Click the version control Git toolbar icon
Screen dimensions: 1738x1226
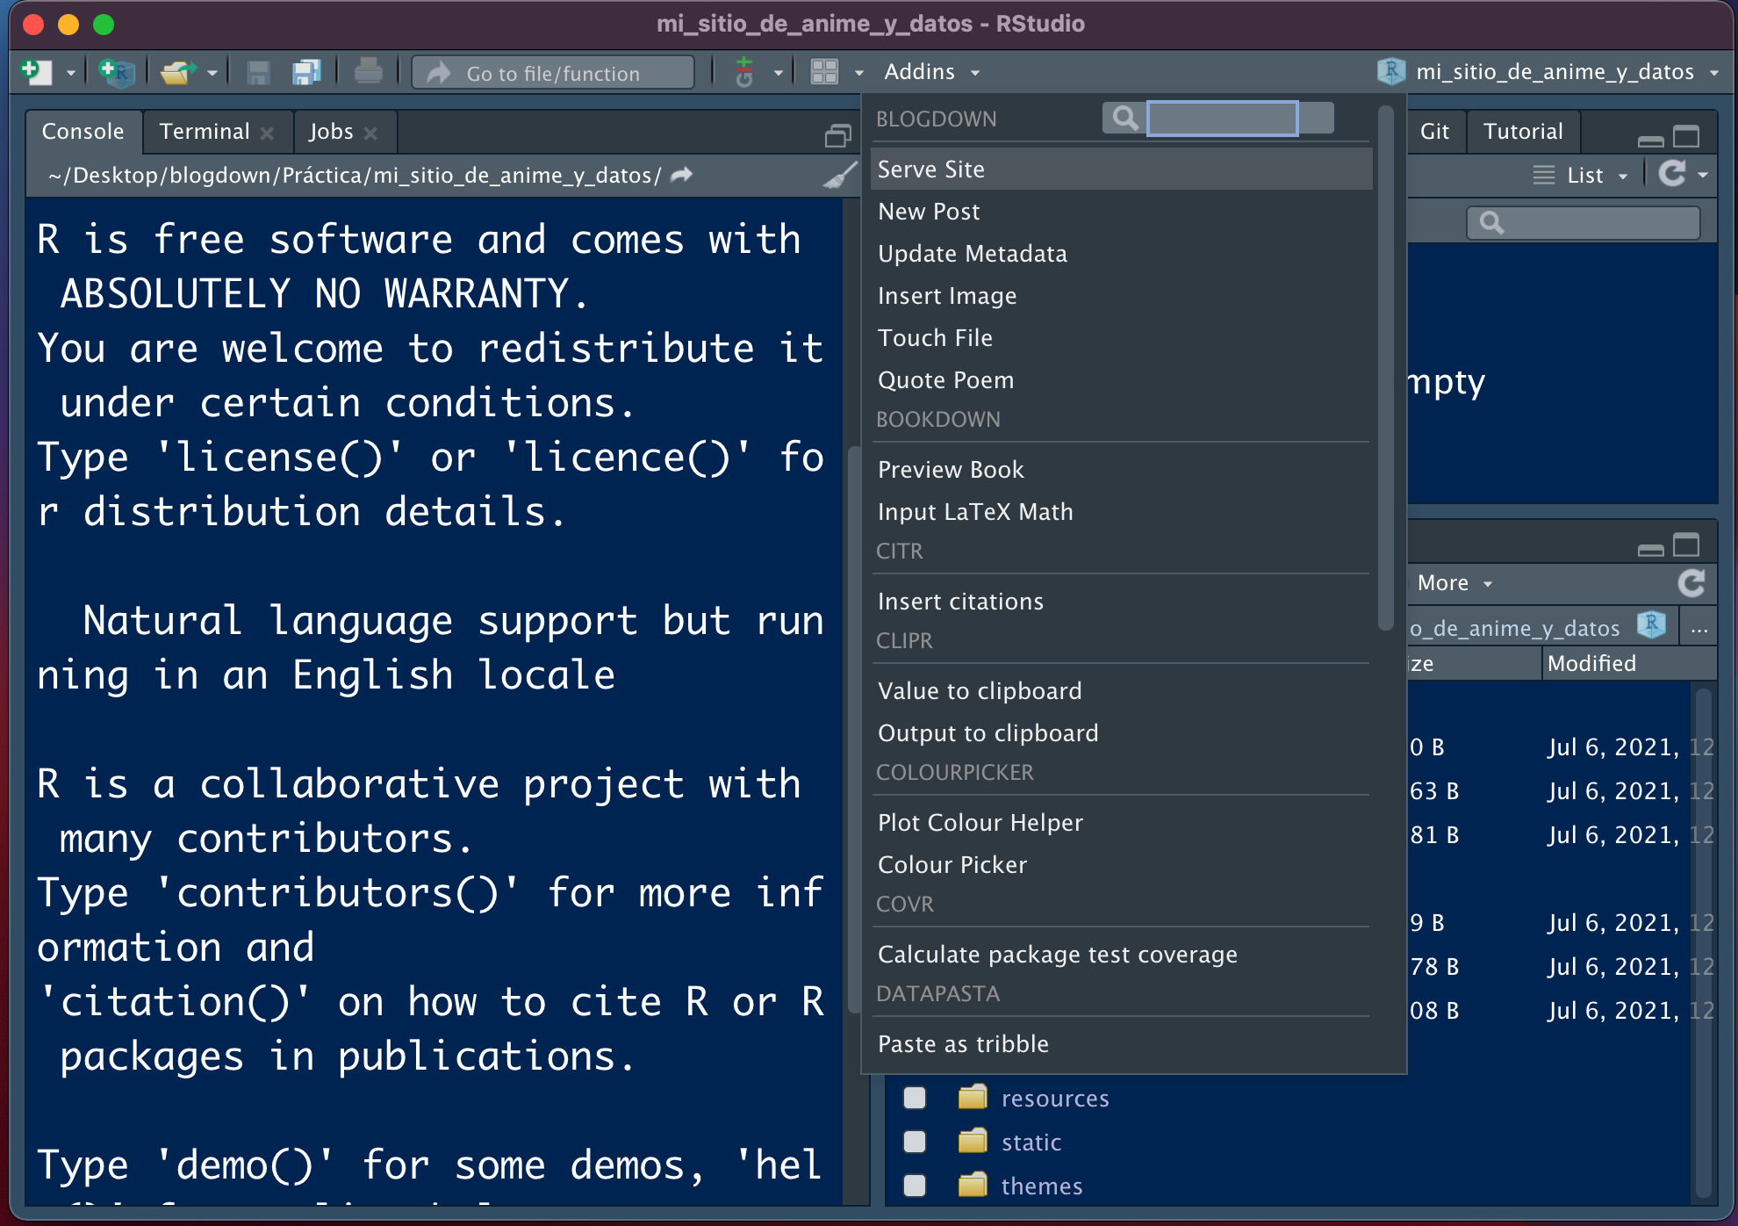(x=744, y=72)
